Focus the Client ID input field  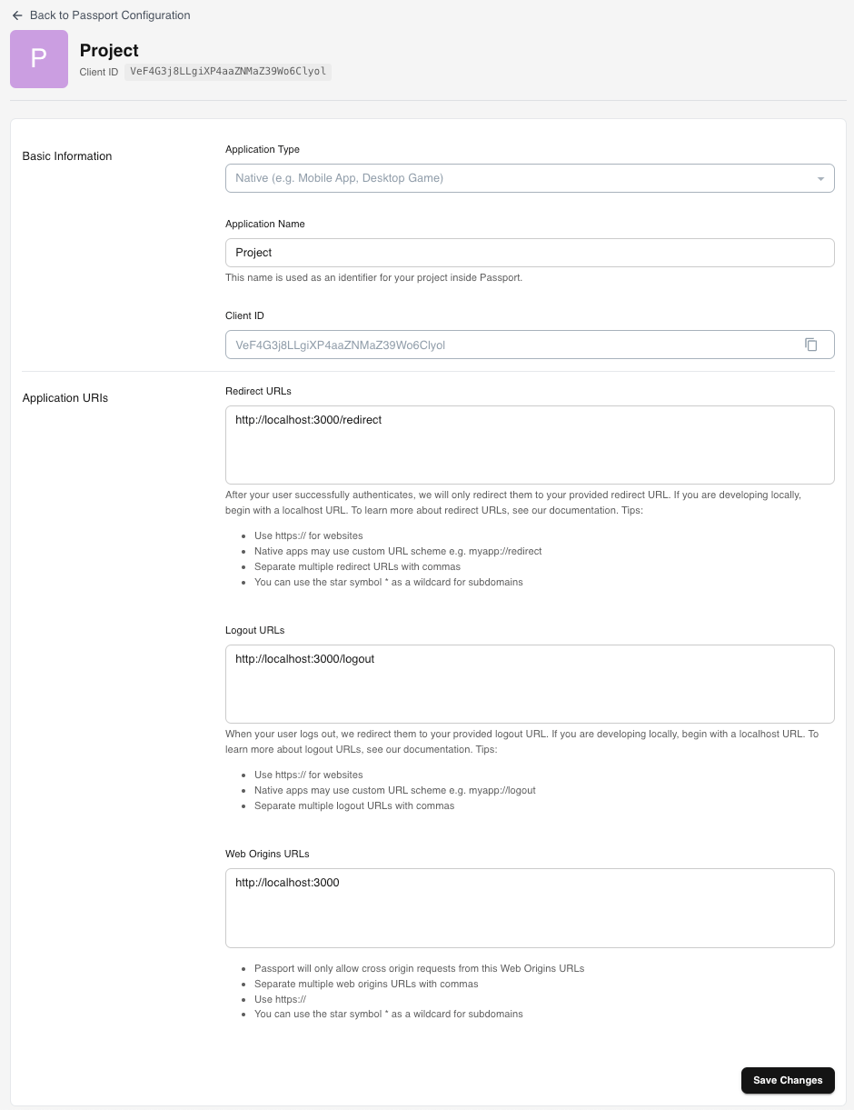509,345
